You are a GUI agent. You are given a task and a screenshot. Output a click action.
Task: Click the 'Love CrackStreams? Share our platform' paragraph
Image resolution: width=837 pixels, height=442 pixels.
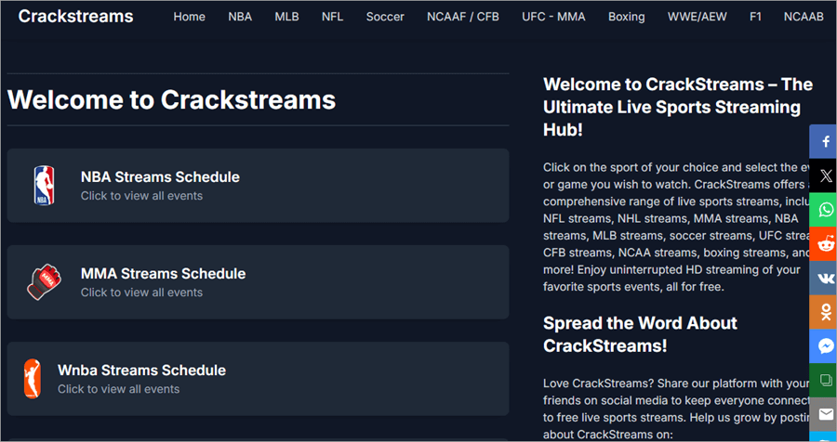(678, 409)
